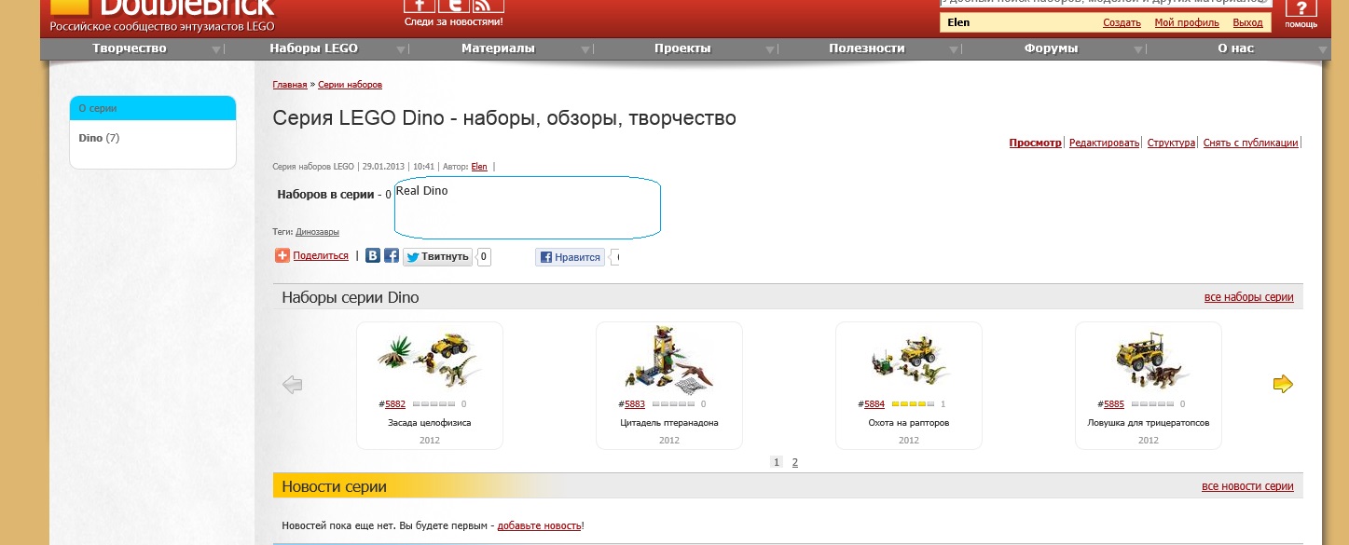Click the Твитнуть tweet button
1349x545 pixels.
(437, 256)
